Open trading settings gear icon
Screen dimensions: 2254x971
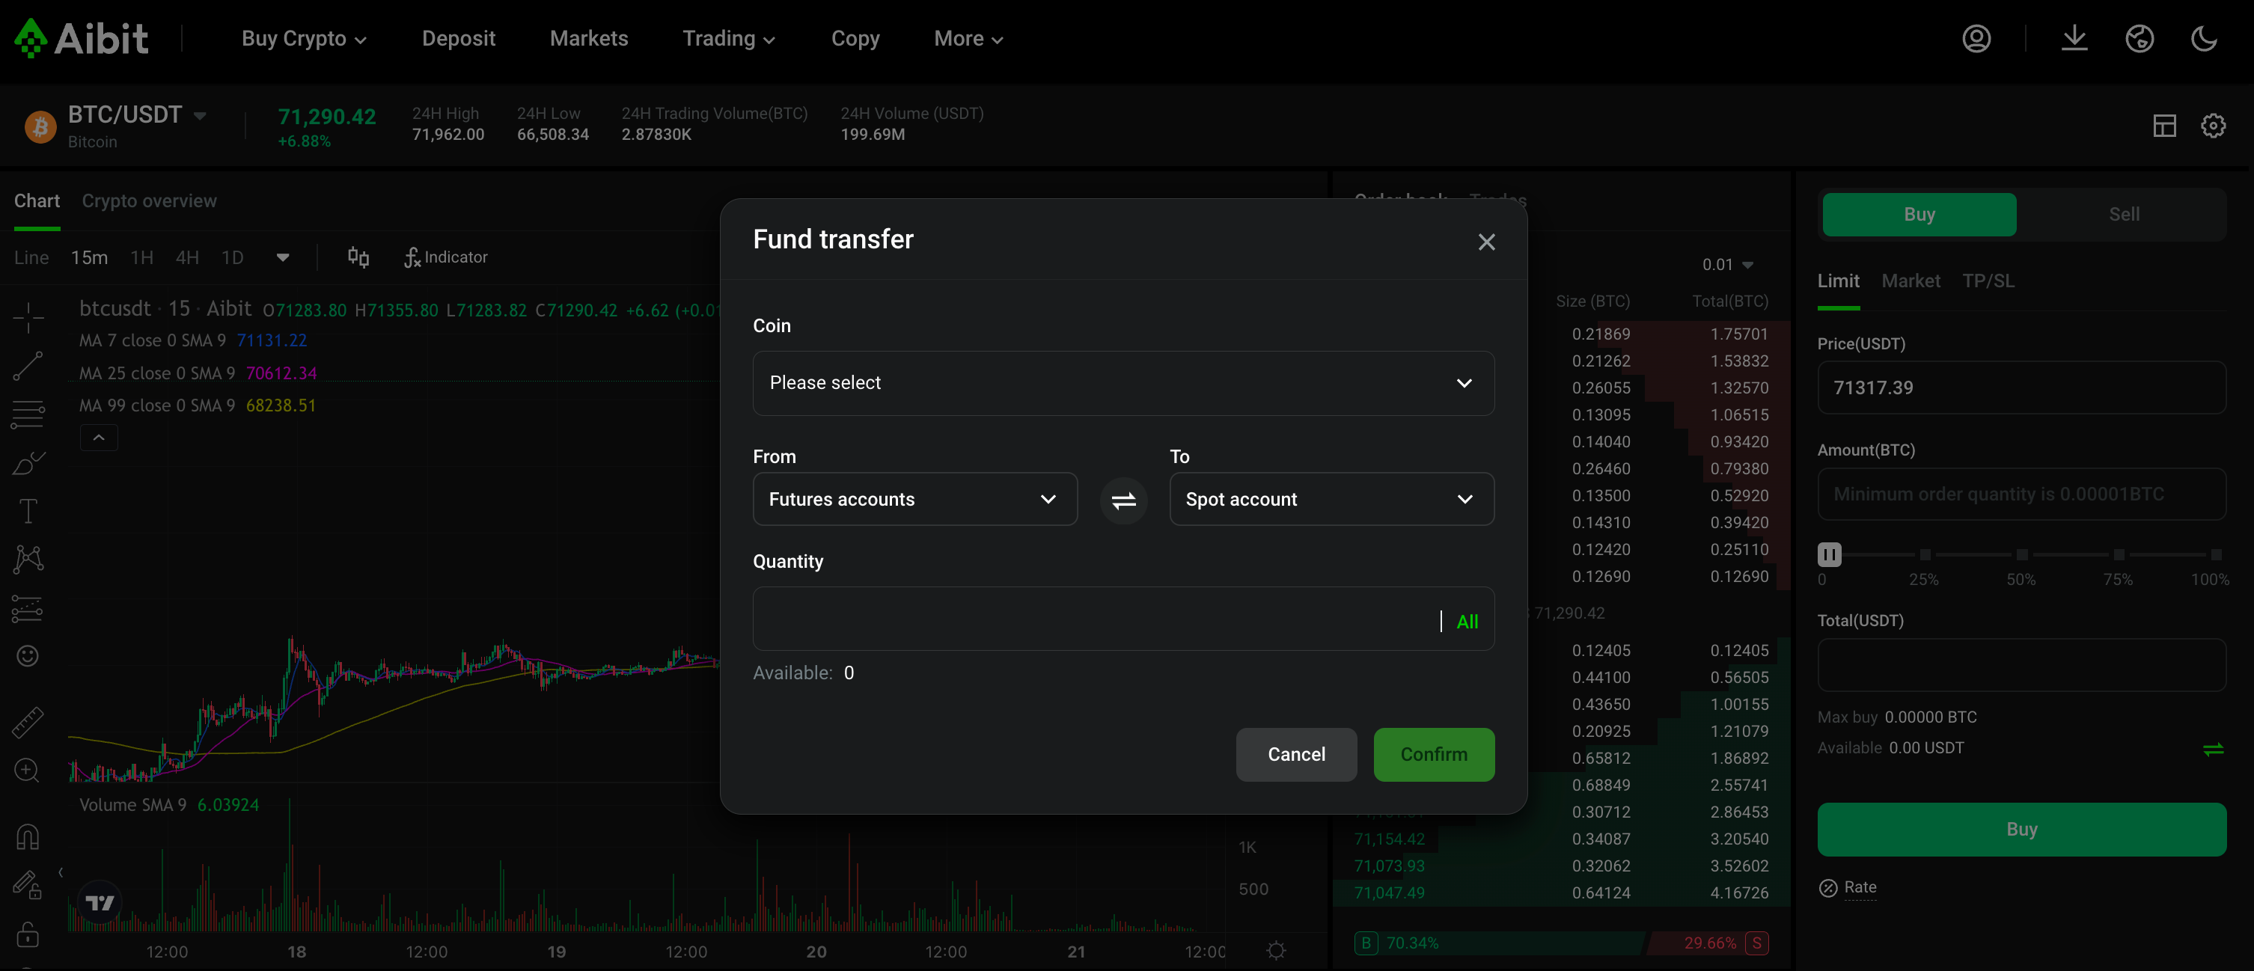[x=2213, y=126]
